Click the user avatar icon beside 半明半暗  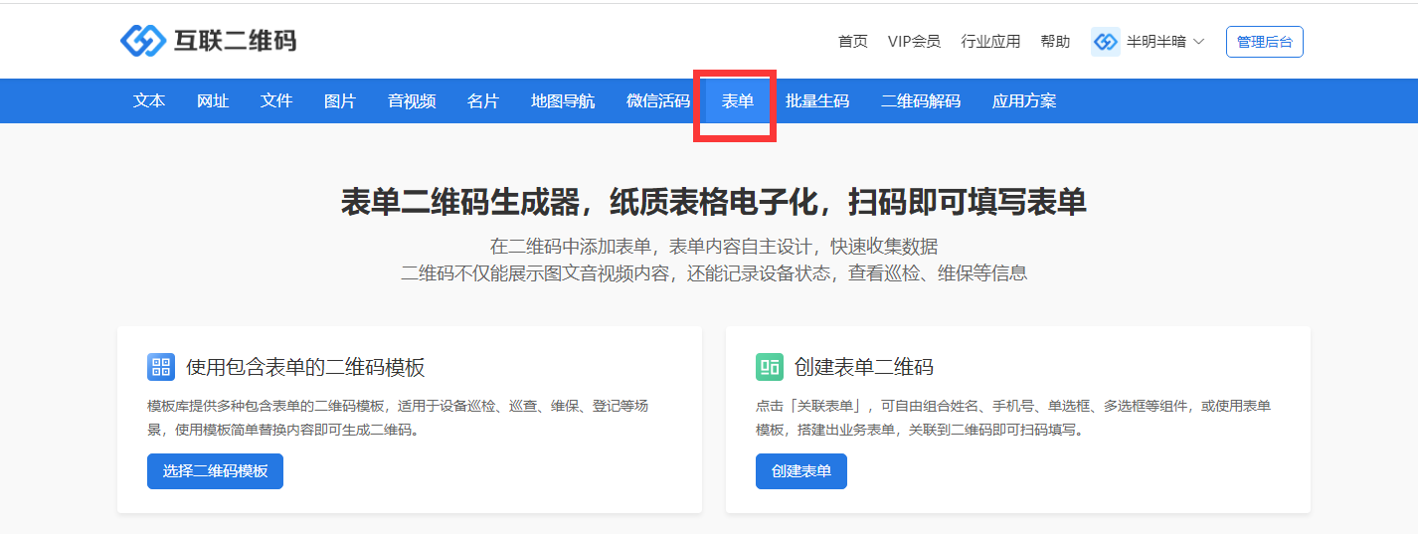[1106, 42]
